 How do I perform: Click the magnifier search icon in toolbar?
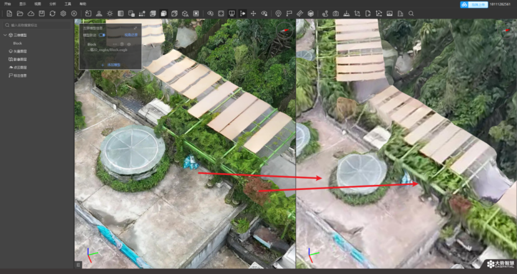[410, 13]
